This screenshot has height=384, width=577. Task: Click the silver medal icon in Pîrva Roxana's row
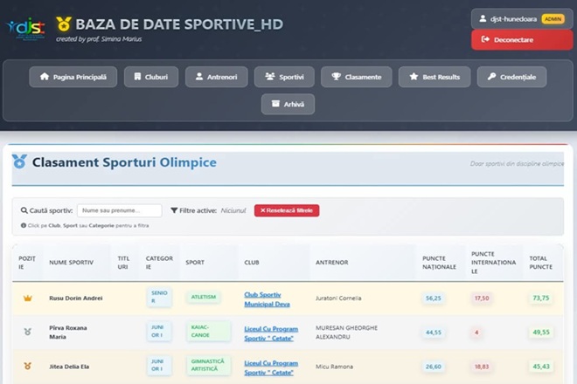point(28,332)
